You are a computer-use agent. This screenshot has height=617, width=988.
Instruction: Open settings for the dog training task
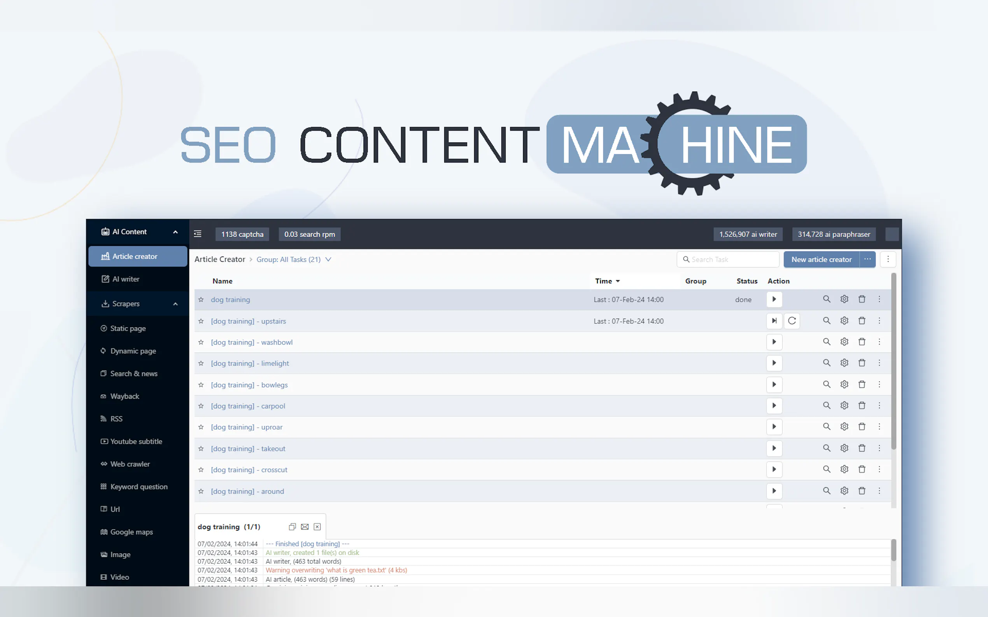(844, 299)
